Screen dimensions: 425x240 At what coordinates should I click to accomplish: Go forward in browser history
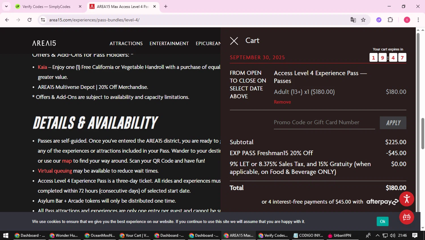tap(18, 20)
